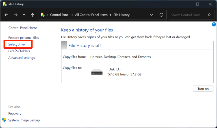Open help via the blue question mark

214,24
